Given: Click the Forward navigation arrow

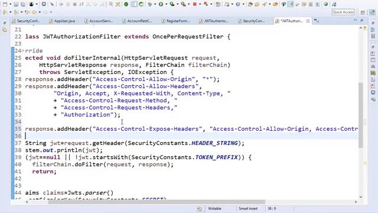Looking at the screenshot, I should click(45, 12).
